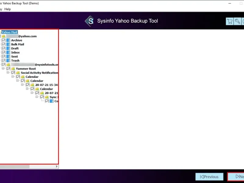
Task: Proceed with the Next button
Action: tap(236, 177)
